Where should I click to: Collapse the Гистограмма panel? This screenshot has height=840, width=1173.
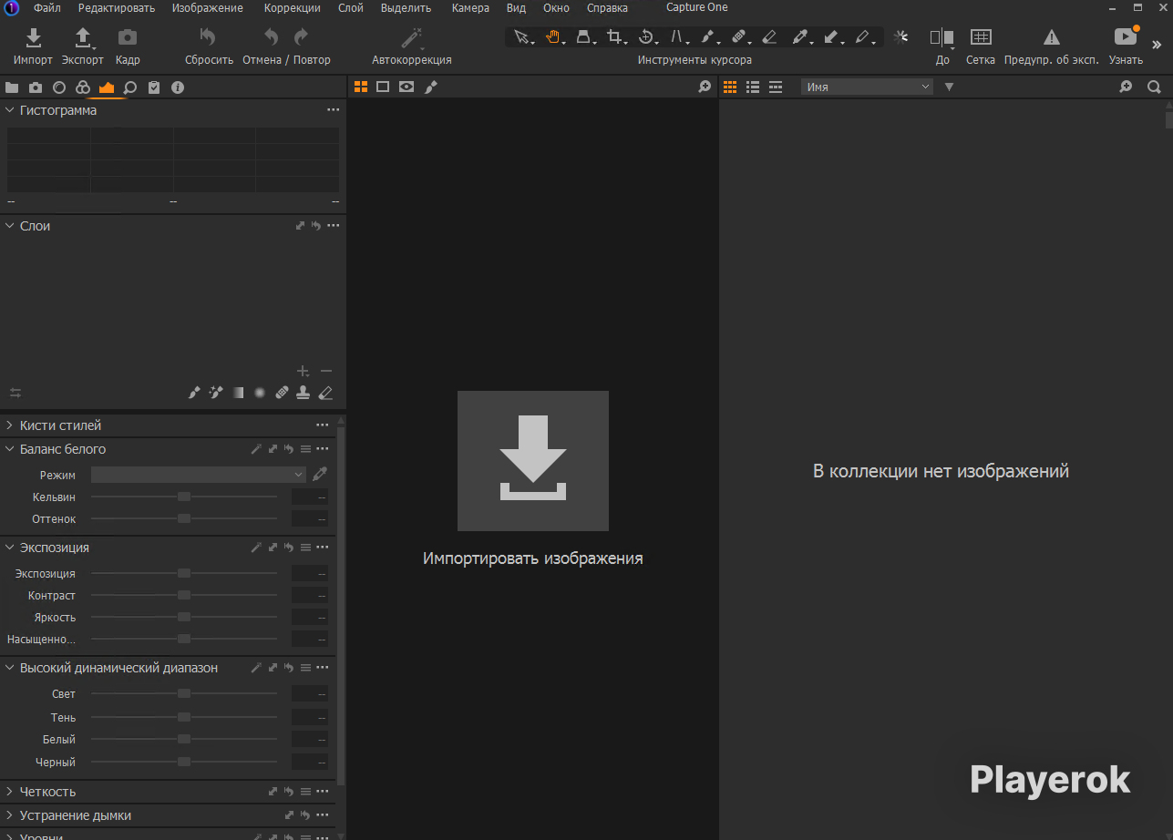coord(9,110)
